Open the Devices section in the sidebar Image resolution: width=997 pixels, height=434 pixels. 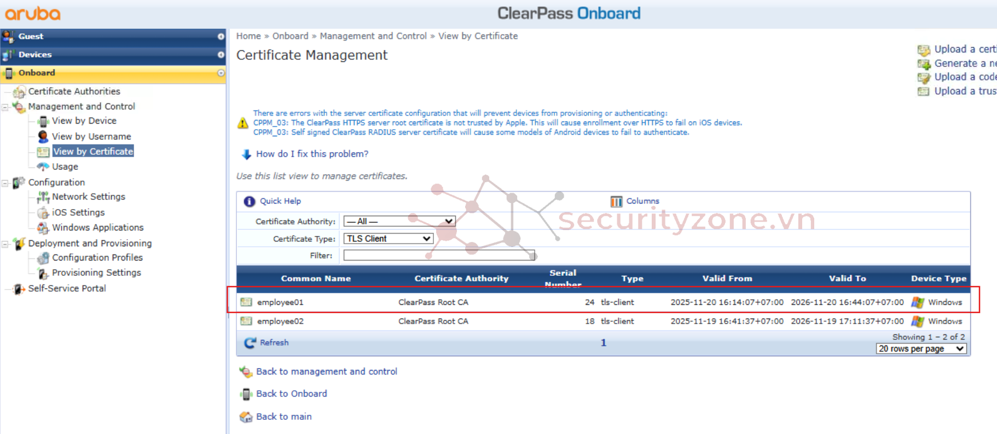coord(113,55)
